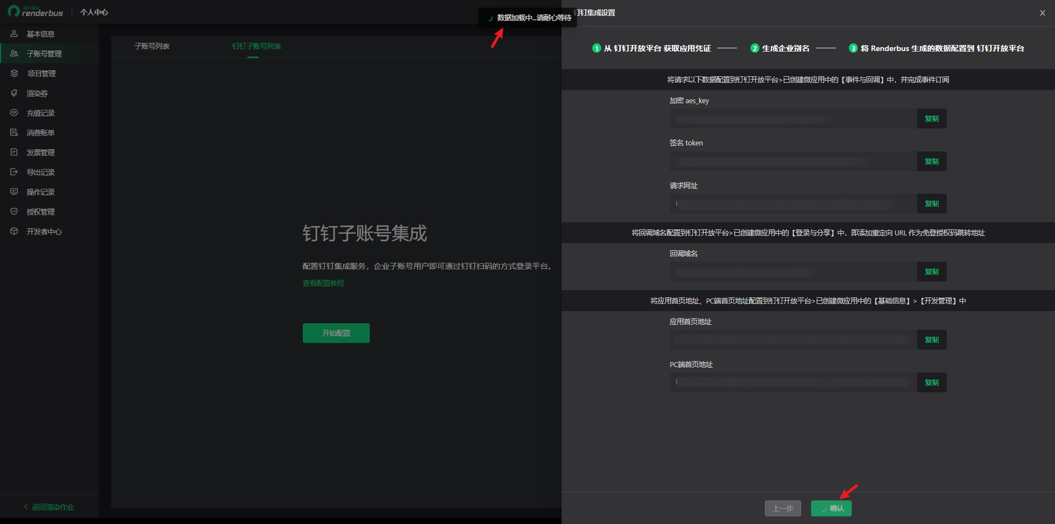This screenshot has height=524, width=1055.
Task: Switch to 子账号列表 tab
Action: click(152, 46)
